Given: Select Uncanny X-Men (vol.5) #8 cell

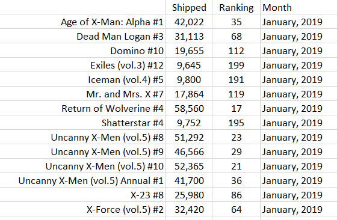Looking at the screenshot, I should tap(83, 137).
